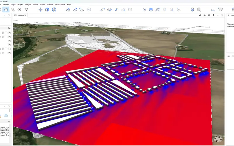Open the ArcGIS Urban menu
The image size is (234, 146).
(60, 5)
